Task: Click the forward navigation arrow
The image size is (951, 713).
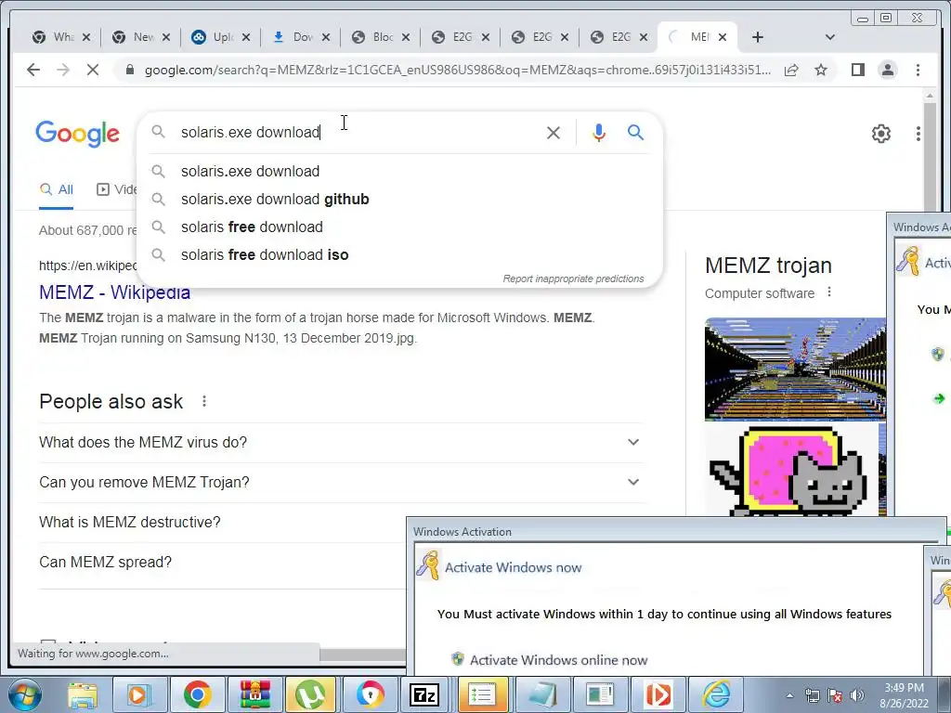Action: pos(63,70)
